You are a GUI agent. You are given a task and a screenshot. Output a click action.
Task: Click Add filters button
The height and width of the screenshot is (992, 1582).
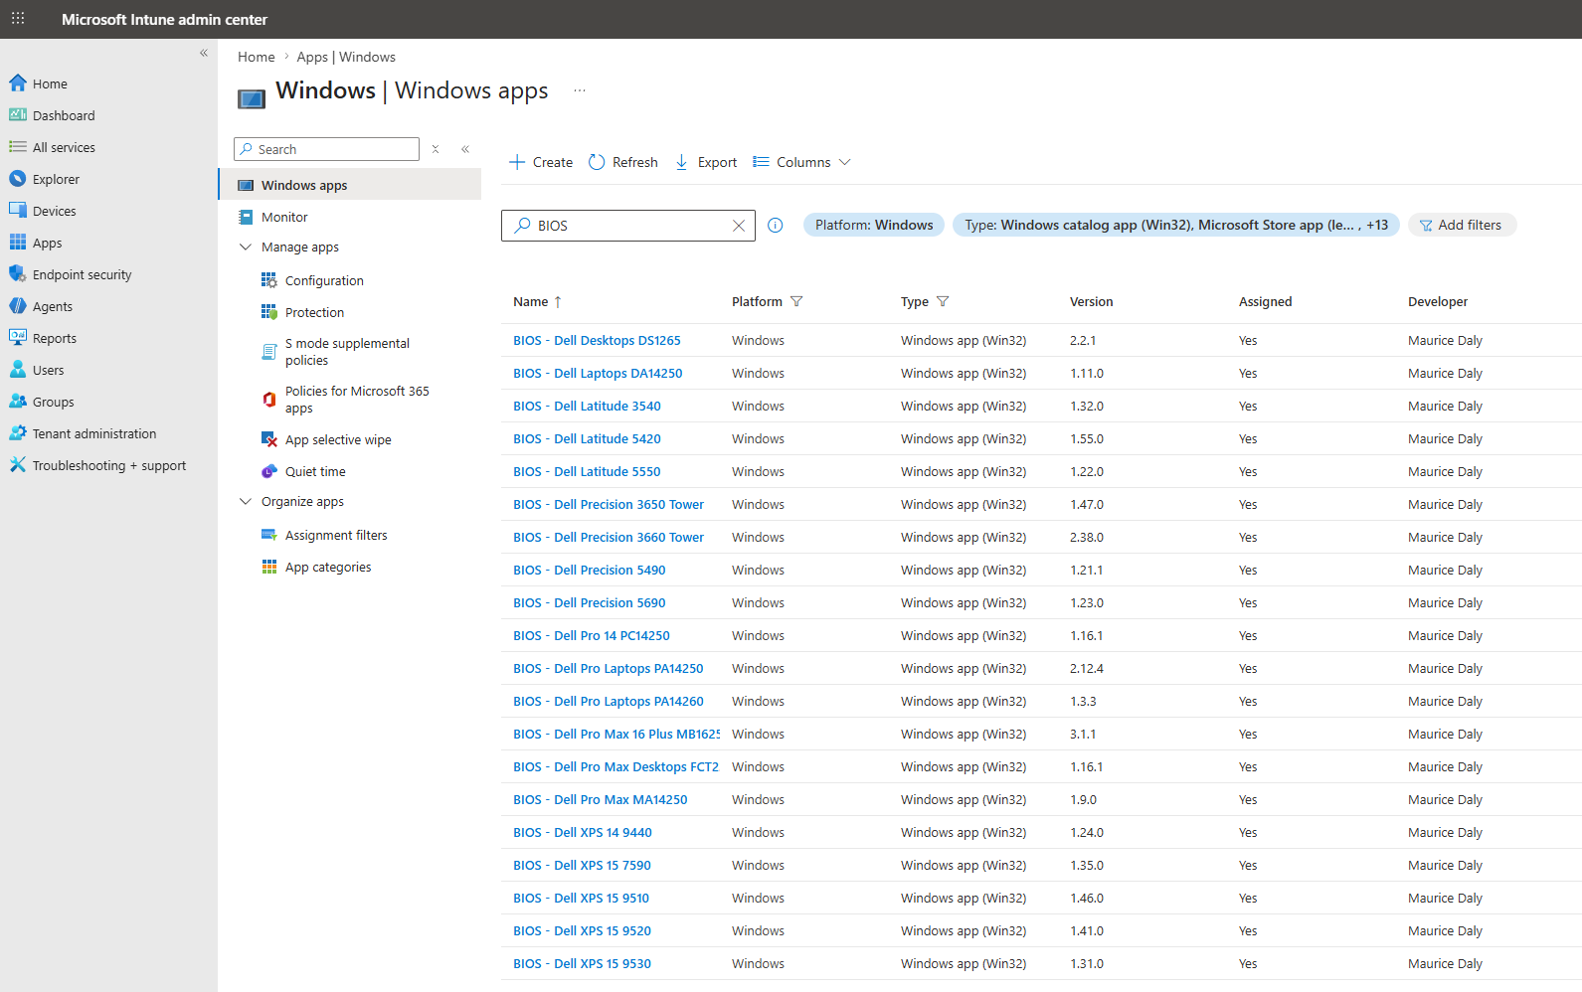1462,225
